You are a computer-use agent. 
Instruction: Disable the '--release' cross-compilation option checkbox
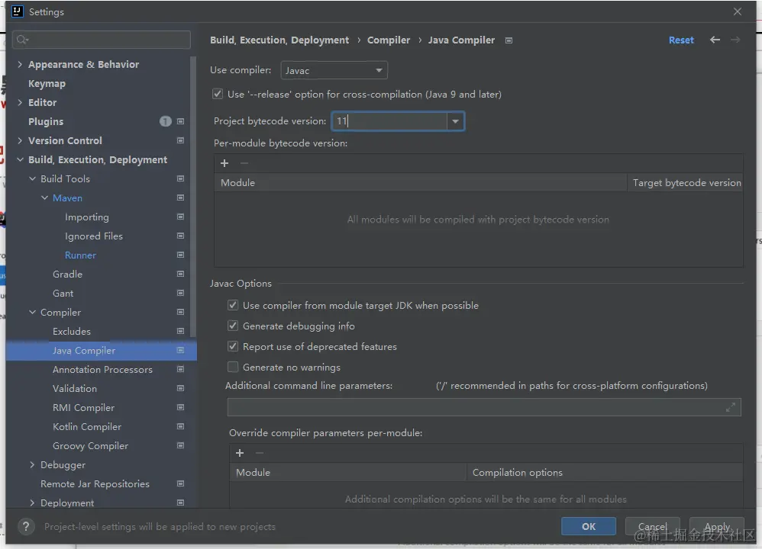pos(218,95)
